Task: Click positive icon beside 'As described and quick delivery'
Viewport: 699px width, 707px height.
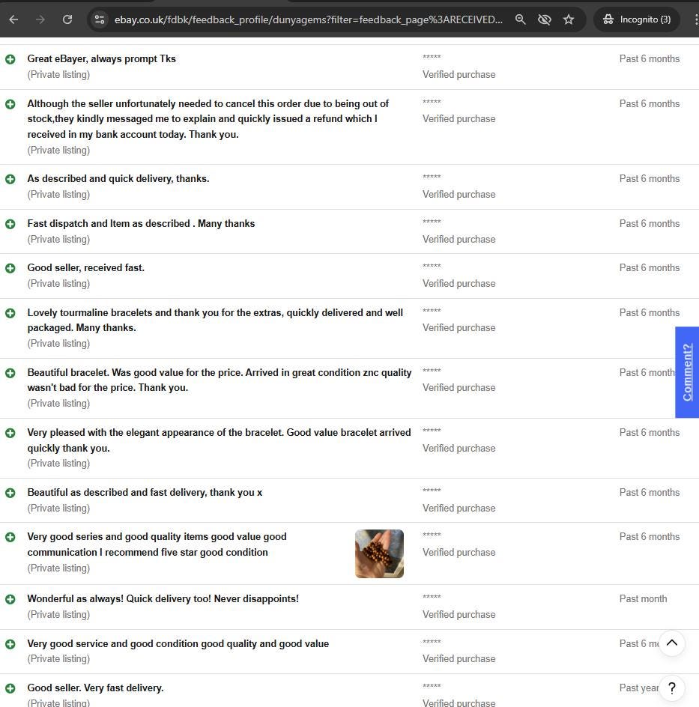Action: (x=10, y=179)
